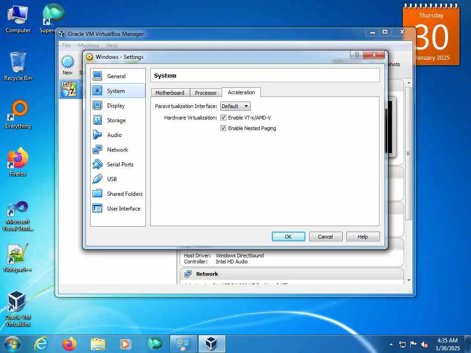Screen dimensions: 471x353
Task: Click the scroll up arrow in details pane
Action: pyautogui.click(x=409, y=83)
